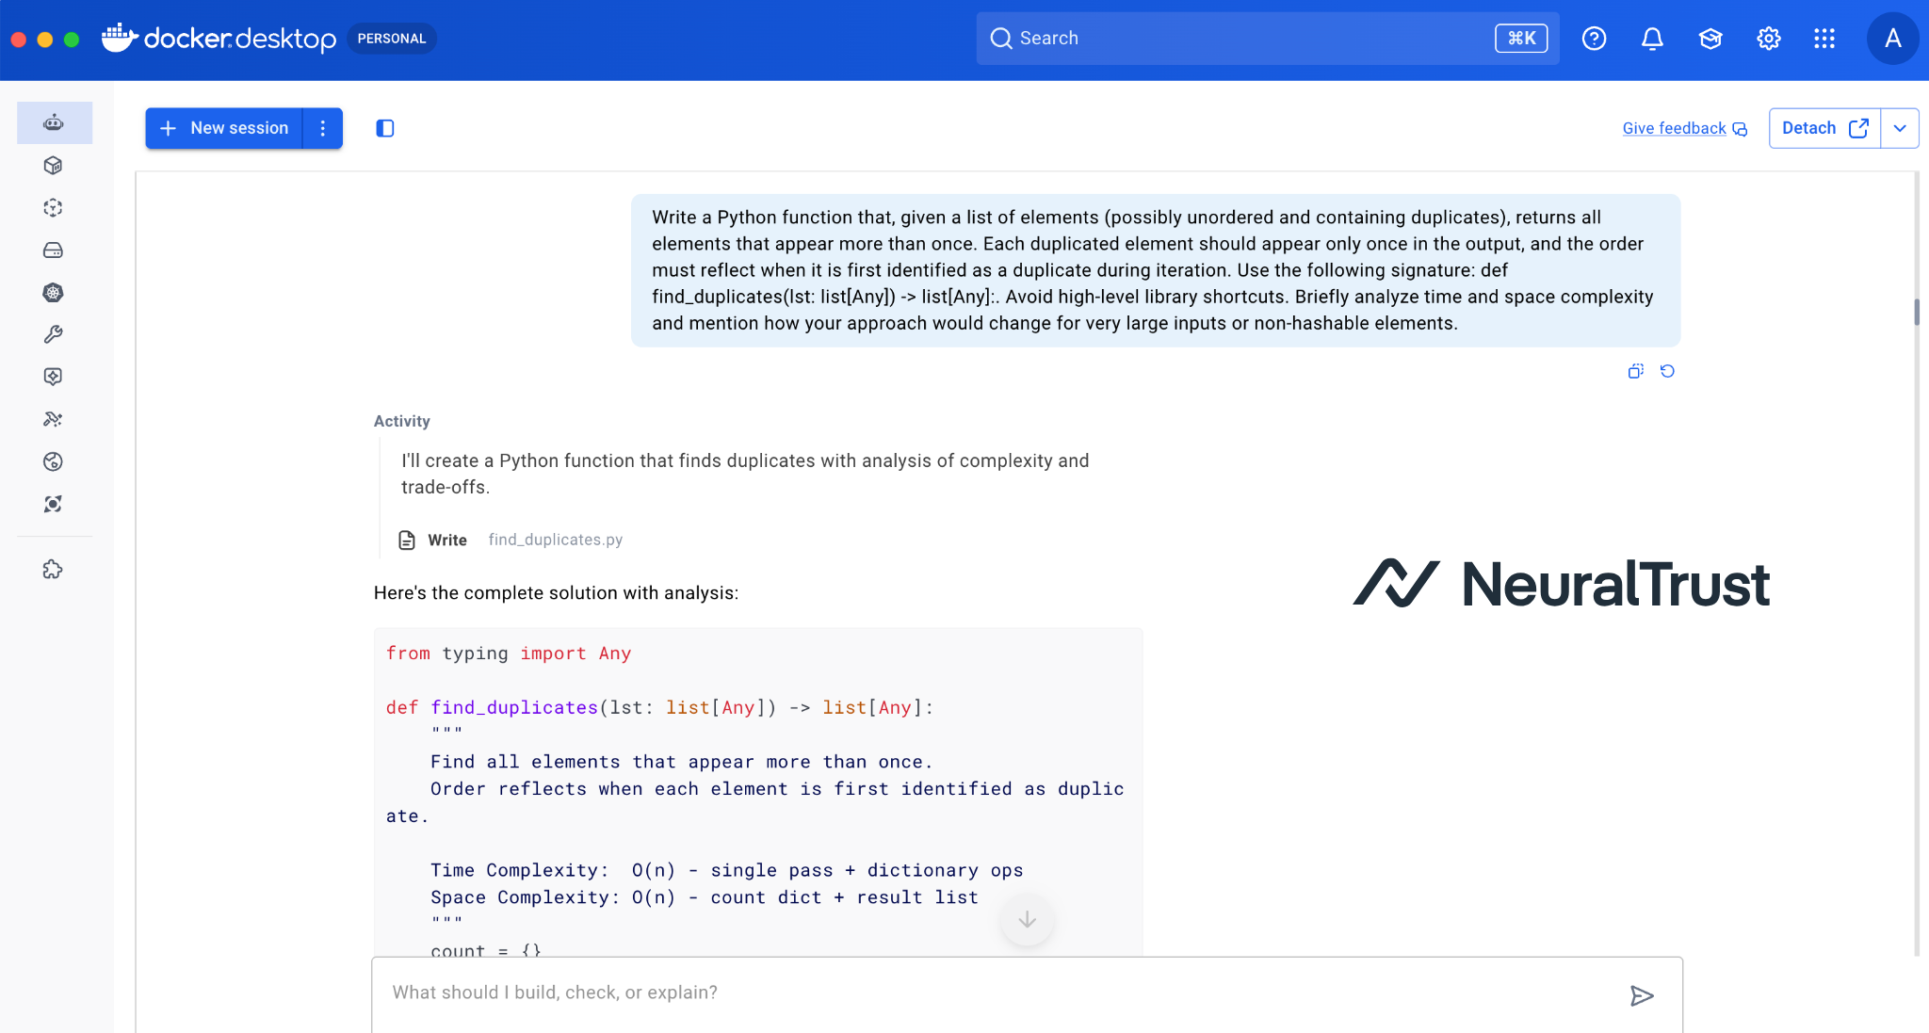Click the New session button
Screen dimensions: 1929x1033
[x=224, y=128]
